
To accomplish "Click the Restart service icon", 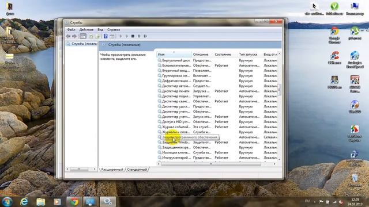I will coord(145,36).
